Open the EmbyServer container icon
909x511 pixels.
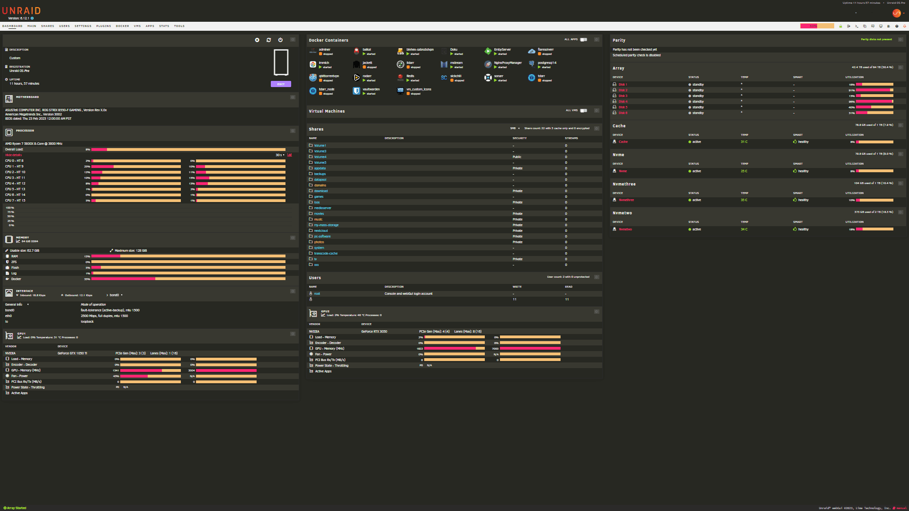click(x=488, y=51)
